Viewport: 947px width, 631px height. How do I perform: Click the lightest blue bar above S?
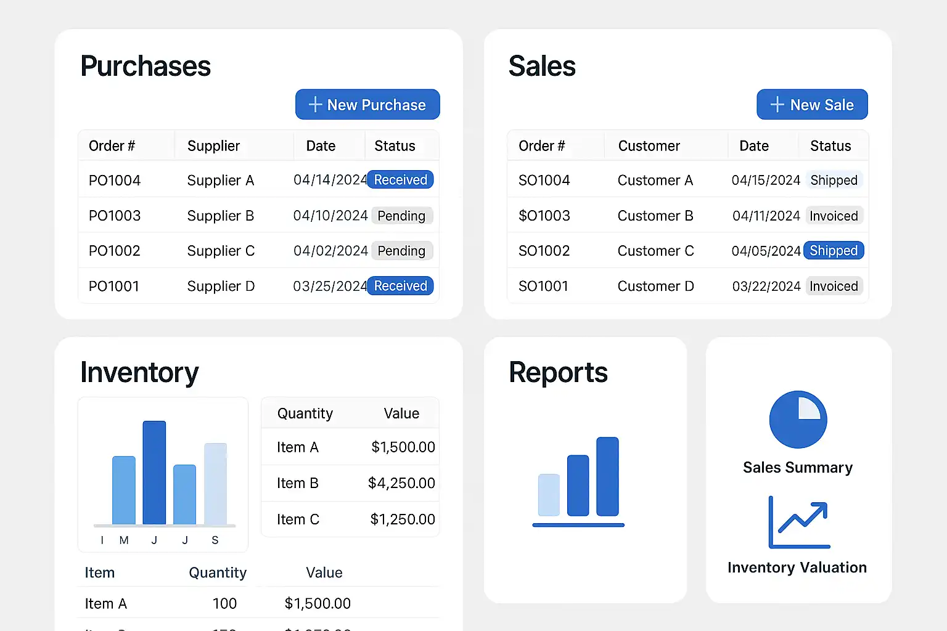[x=215, y=484]
